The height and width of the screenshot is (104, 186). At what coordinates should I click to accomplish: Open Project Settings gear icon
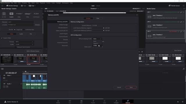pyautogui.click(x=183, y=102)
